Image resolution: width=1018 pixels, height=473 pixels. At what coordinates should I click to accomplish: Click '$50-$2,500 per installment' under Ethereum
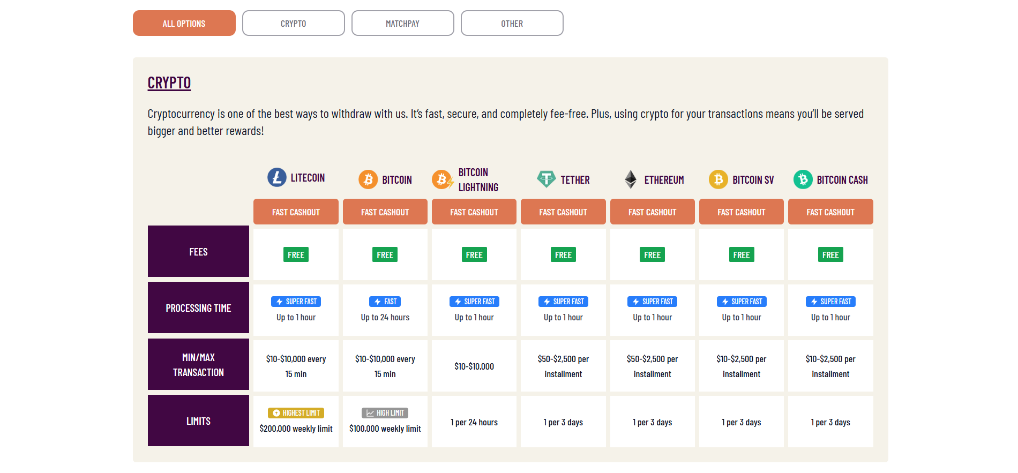point(653,366)
